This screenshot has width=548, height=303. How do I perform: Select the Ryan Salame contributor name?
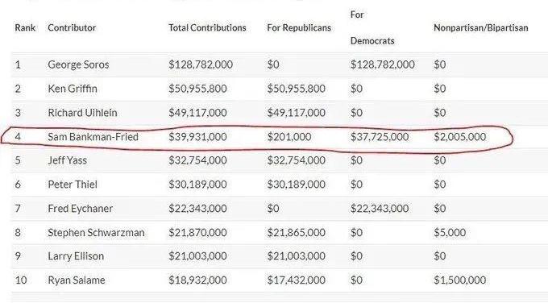(77, 280)
